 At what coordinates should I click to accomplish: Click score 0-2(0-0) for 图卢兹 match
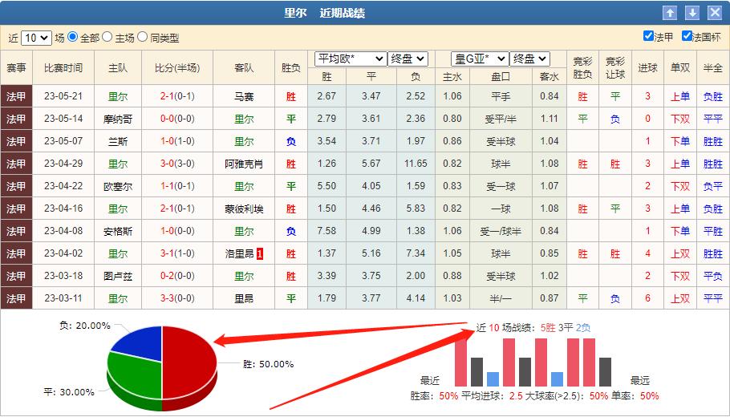pos(177,276)
